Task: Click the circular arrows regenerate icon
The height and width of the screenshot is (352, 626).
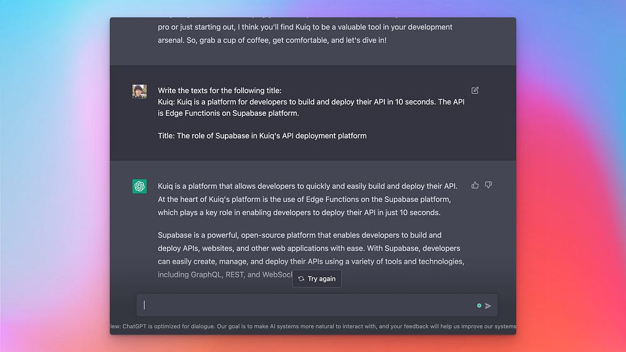Action: point(301,279)
